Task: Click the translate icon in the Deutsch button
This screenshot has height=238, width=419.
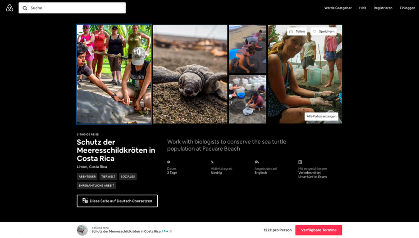Action: click(x=85, y=201)
